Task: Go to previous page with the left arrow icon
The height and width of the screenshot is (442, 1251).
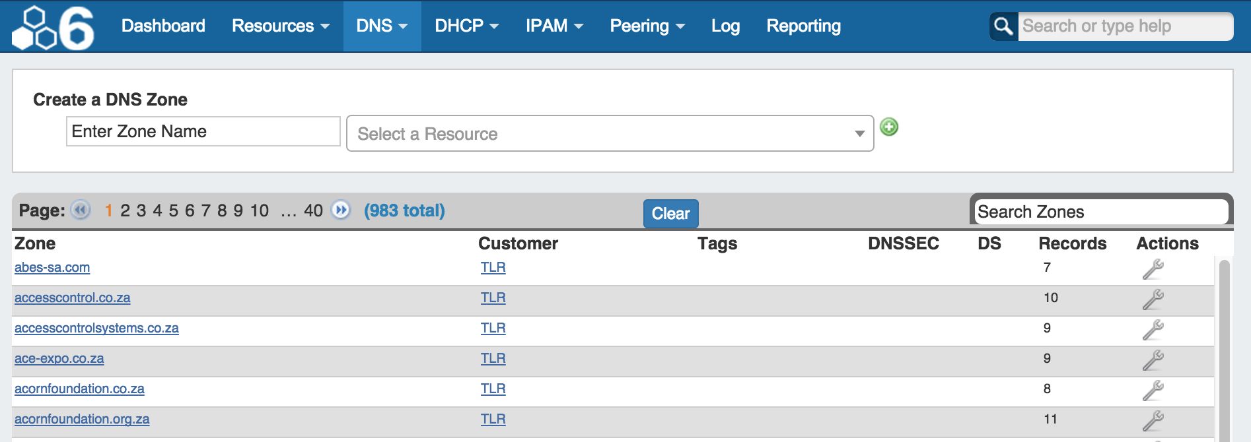Action: click(81, 210)
